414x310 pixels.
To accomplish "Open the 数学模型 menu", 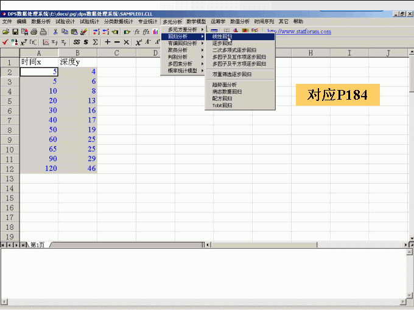I will point(196,21).
